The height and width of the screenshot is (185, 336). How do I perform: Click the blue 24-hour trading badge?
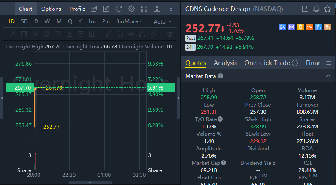(x=282, y=27)
